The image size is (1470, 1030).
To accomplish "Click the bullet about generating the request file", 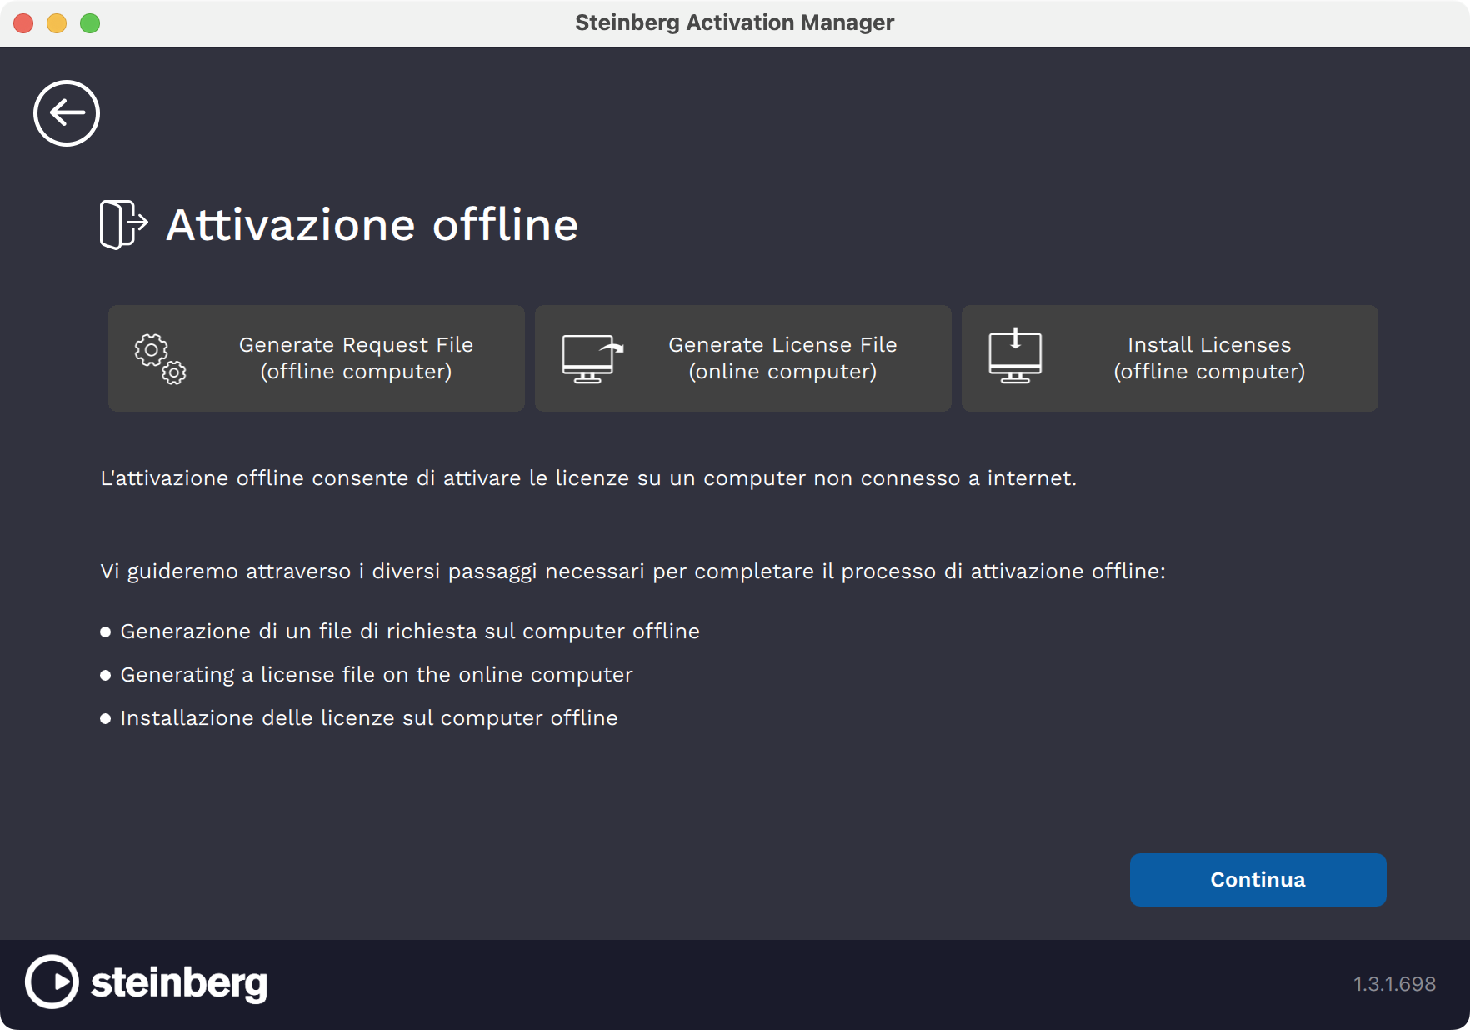I will [409, 632].
